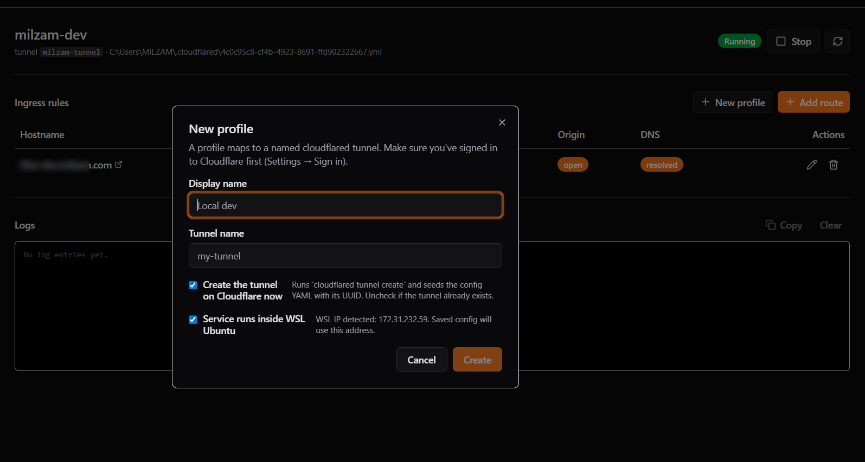Click the resolved DNS badge
Screen dimensions: 865x462
point(662,165)
